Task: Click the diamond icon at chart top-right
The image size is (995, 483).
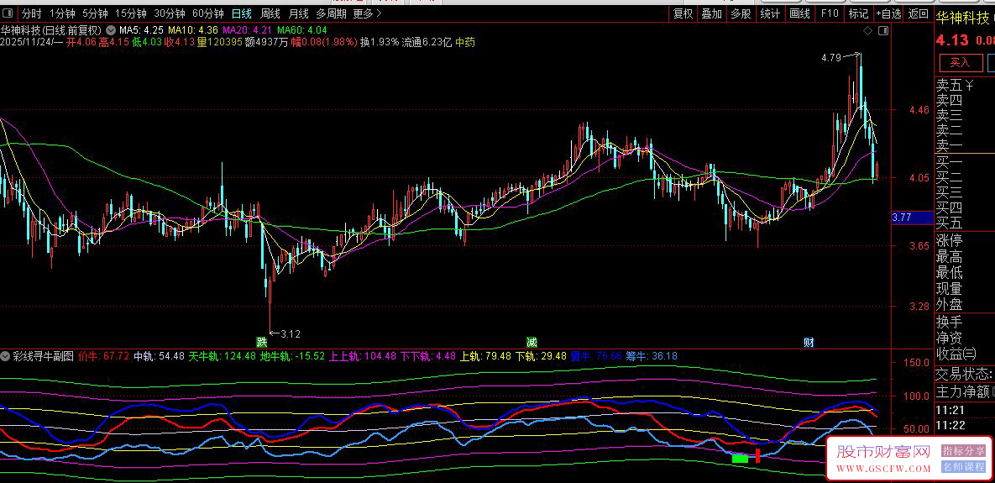Action: coord(867,31)
